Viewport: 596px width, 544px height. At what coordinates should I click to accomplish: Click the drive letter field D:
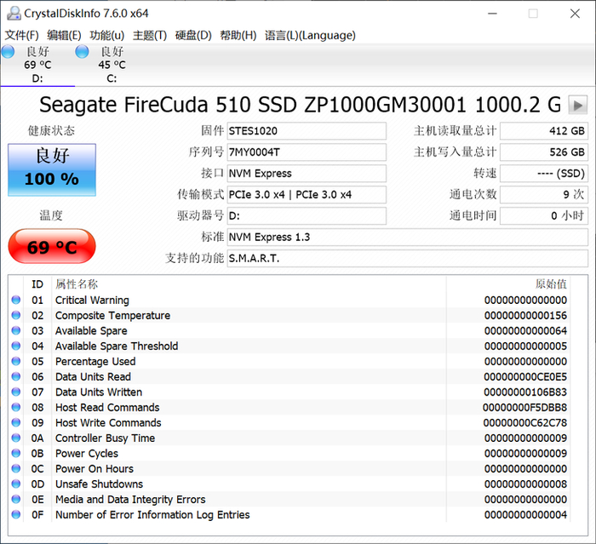pos(307,216)
